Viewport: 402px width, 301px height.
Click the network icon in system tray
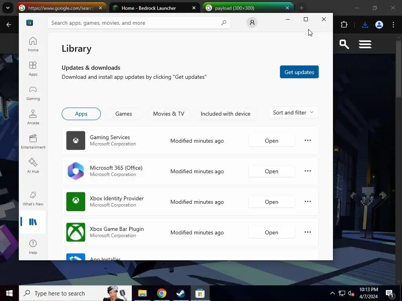pos(342,293)
